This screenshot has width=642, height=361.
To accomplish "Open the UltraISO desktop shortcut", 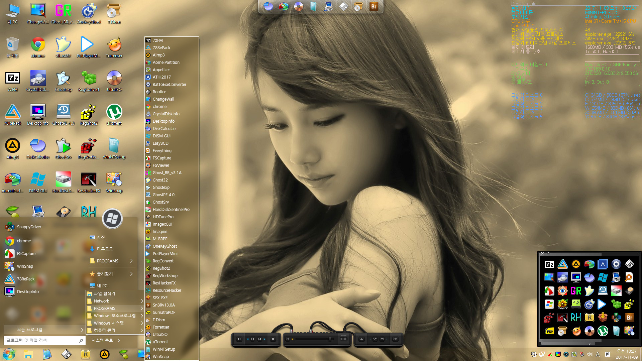I will tap(114, 82).
